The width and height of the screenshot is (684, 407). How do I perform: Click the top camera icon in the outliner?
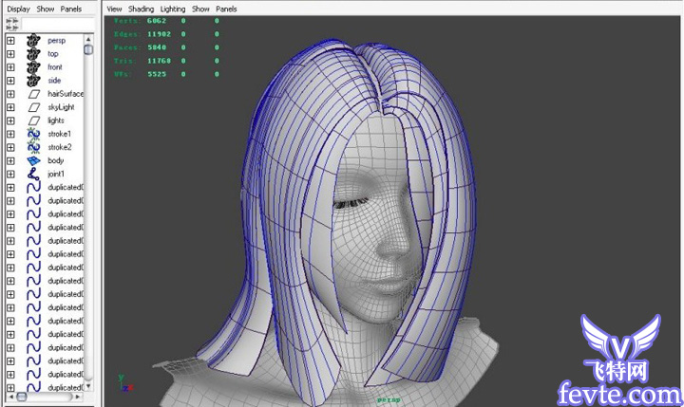[33, 54]
